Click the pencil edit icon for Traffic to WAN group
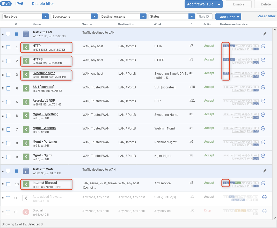 tap(264, 171)
